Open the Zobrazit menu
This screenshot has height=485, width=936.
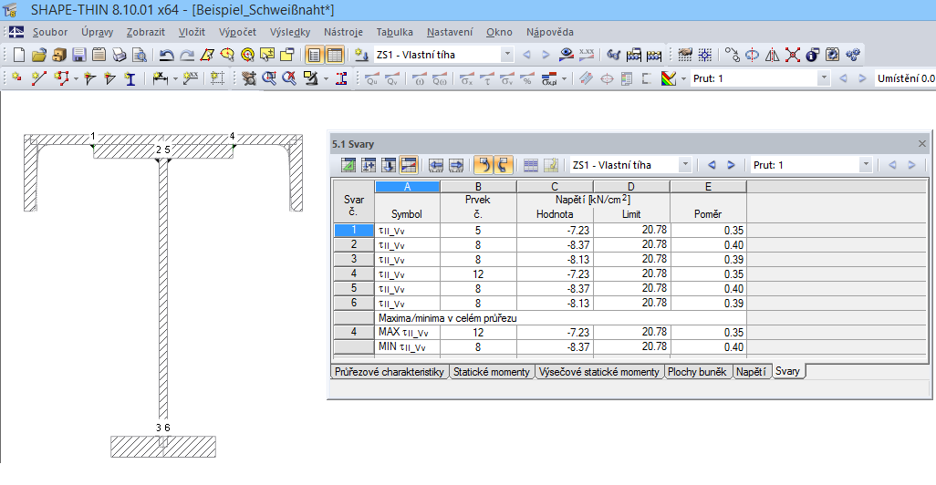click(x=146, y=32)
